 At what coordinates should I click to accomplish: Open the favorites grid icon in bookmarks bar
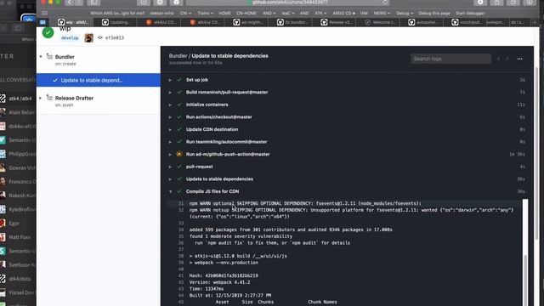pyautogui.click(x=44, y=14)
